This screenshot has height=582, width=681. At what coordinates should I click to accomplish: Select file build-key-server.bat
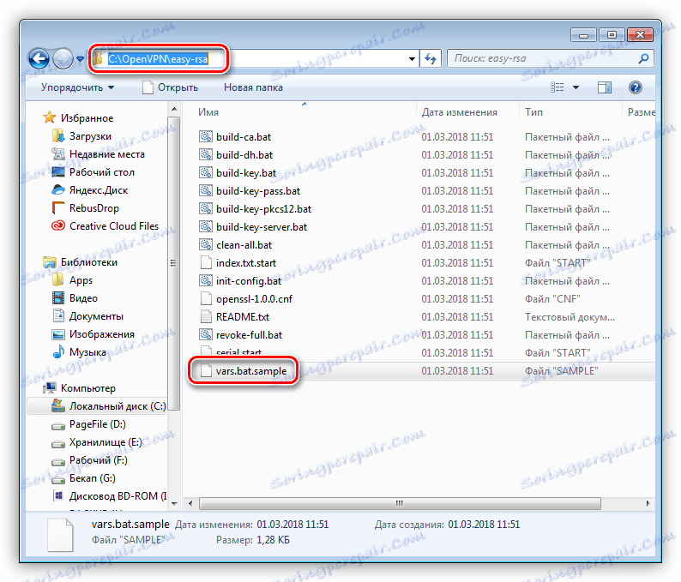click(262, 227)
